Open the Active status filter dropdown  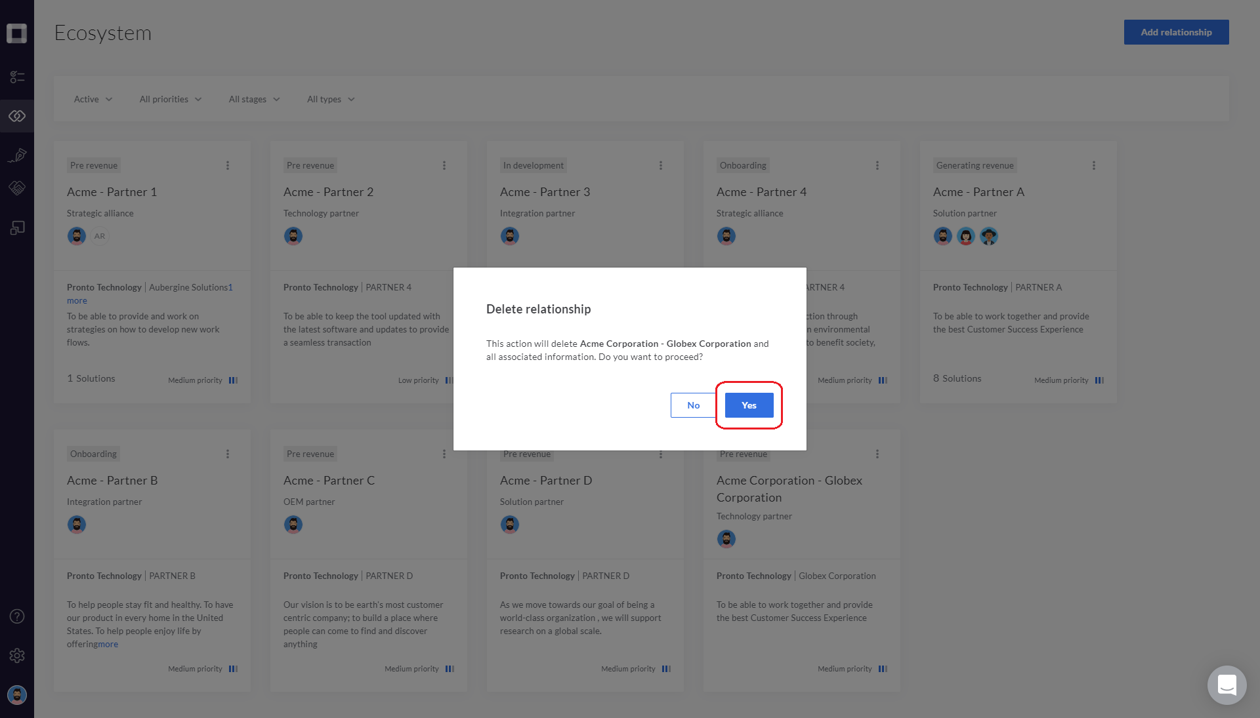93,99
